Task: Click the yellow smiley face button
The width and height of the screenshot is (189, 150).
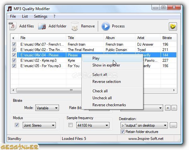Action: [173, 26]
